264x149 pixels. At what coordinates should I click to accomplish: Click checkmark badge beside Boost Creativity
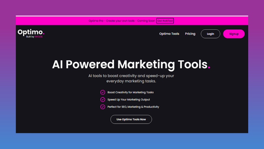102,92
